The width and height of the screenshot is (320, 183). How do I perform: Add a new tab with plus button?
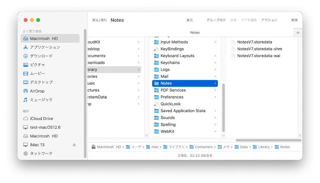coord(298,33)
